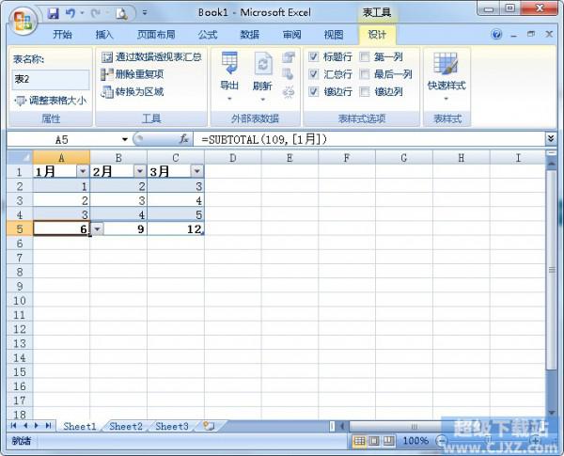Click the insert function fx icon

point(184,138)
